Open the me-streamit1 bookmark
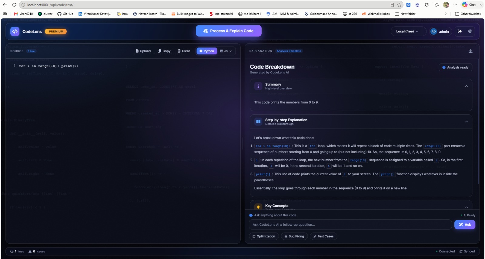 (x=221, y=14)
